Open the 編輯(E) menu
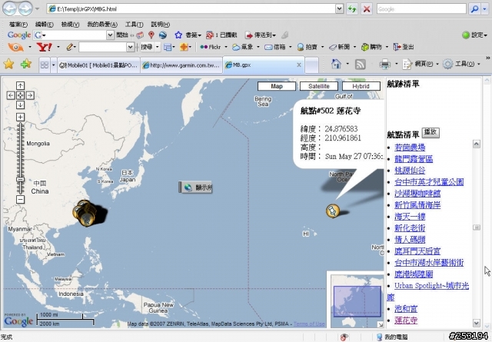The height and width of the screenshot is (342, 492). click(45, 24)
